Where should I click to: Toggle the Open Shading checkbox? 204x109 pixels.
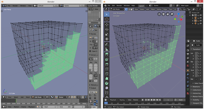90,51
